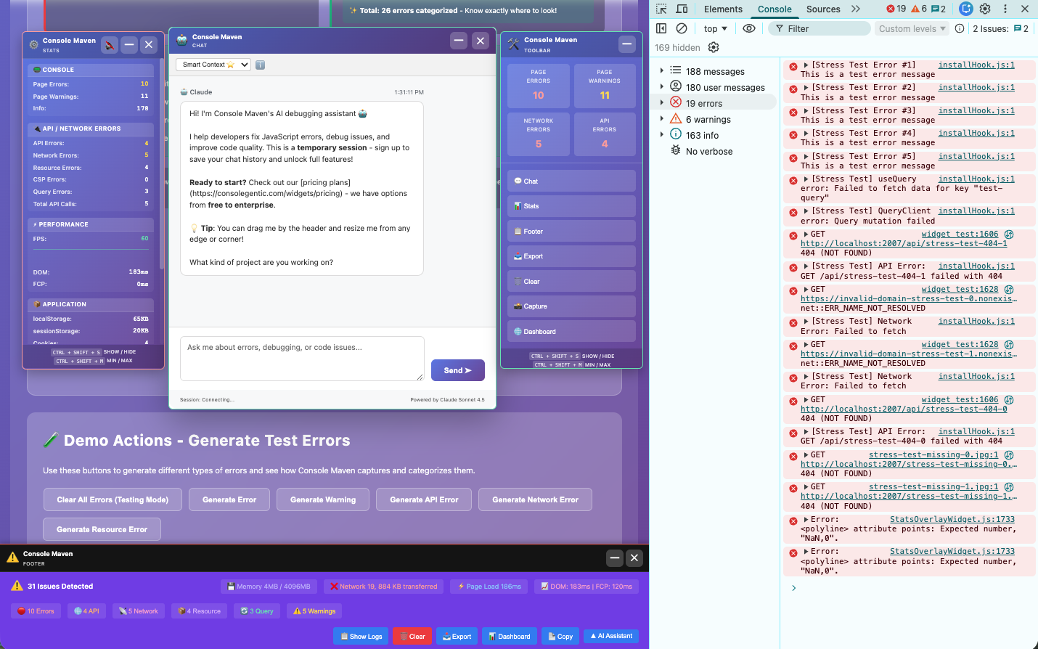This screenshot has height=649, width=1038.
Task: Open the info icon beside Smart Context dropdown
Action: (260, 64)
